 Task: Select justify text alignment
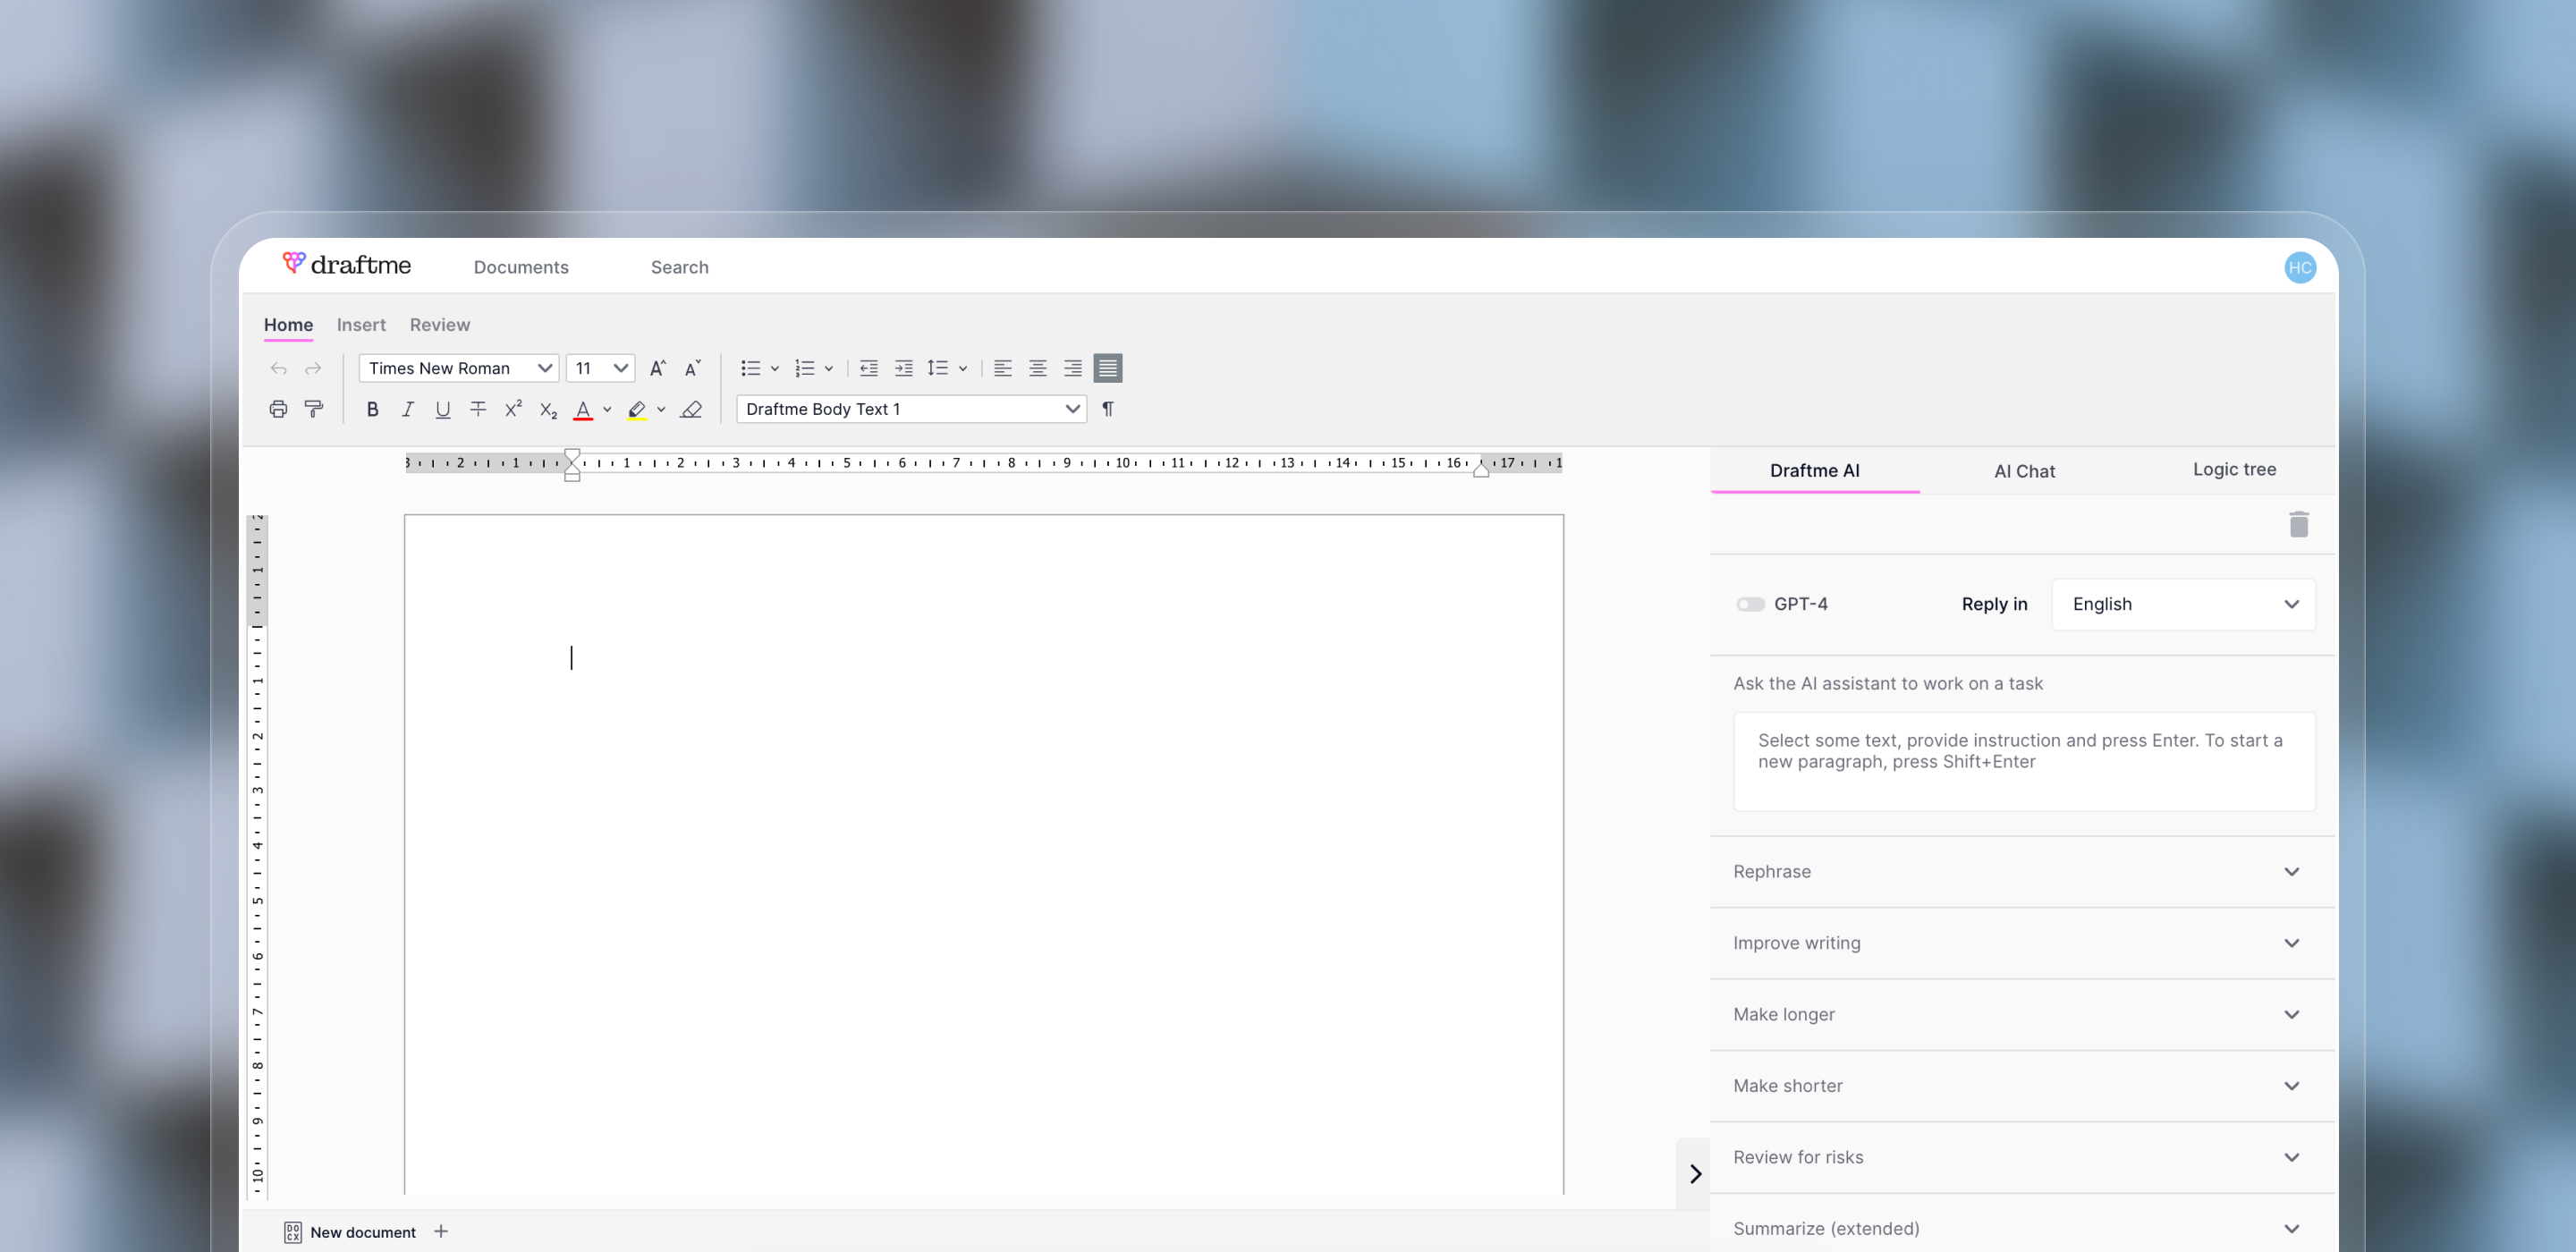tap(1106, 368)
